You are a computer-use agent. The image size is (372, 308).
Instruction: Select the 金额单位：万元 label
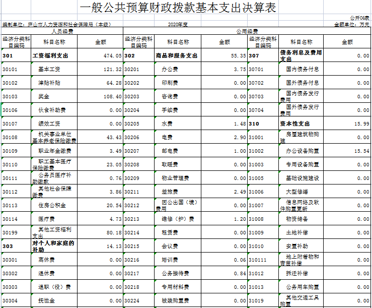tap(351, 24)
